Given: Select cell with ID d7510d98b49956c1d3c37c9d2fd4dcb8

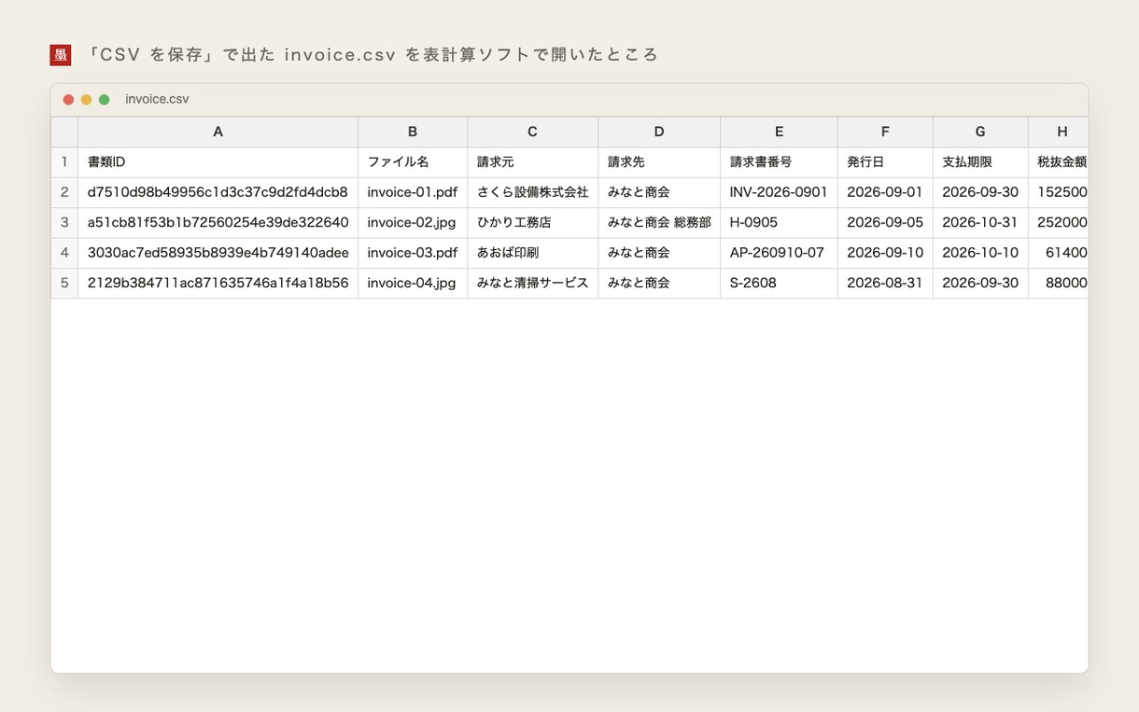Looking at the screenshot, I should [x=218, y=192].
